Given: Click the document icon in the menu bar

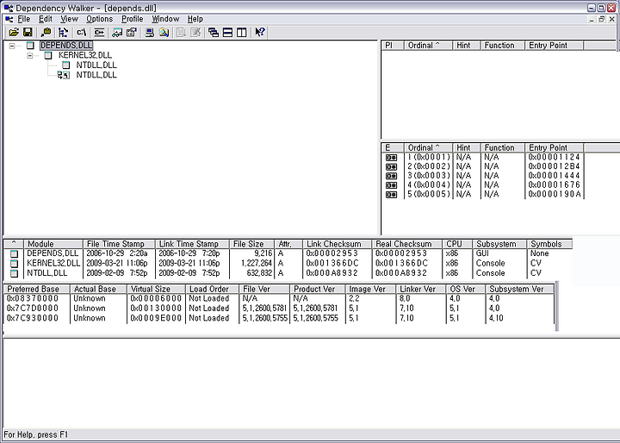Looking at the screenshot, I should pos(9,19).
